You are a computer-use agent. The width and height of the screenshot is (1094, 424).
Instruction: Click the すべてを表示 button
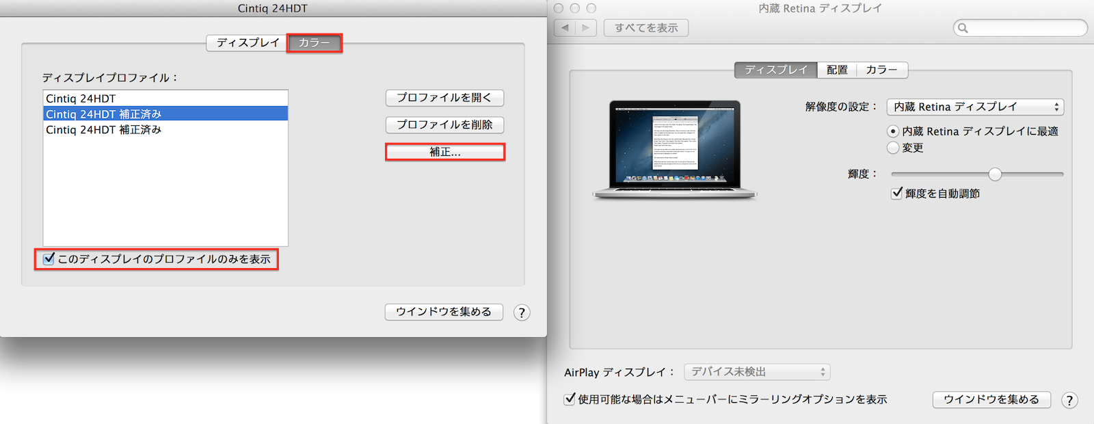[646, 28]
